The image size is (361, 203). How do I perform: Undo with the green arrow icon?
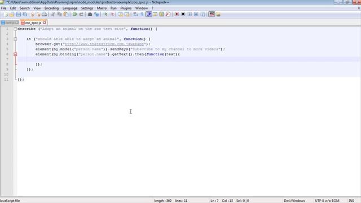(74, 15)
